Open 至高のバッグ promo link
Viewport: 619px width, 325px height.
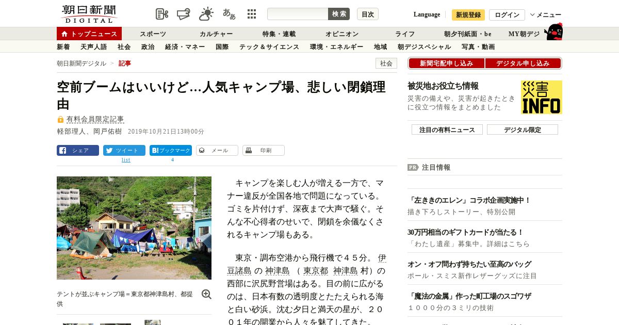click(x=469, y=264)
